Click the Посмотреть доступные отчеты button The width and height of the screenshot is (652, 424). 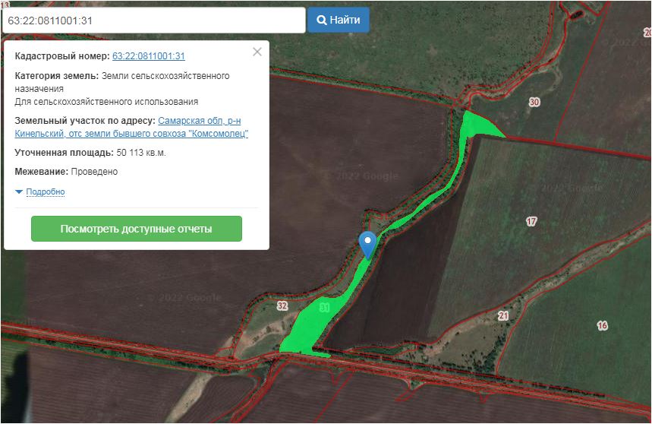click(x=136, y=229)
